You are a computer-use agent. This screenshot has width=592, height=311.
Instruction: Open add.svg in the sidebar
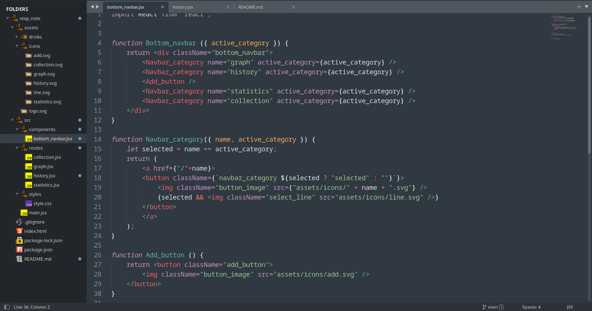[42, 55]
